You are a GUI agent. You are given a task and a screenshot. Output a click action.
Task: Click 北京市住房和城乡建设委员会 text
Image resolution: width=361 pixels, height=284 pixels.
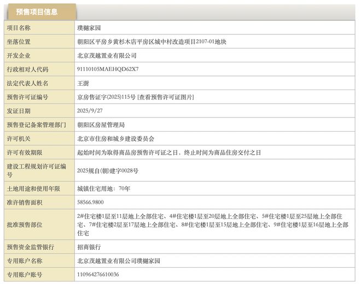[116, 139]
